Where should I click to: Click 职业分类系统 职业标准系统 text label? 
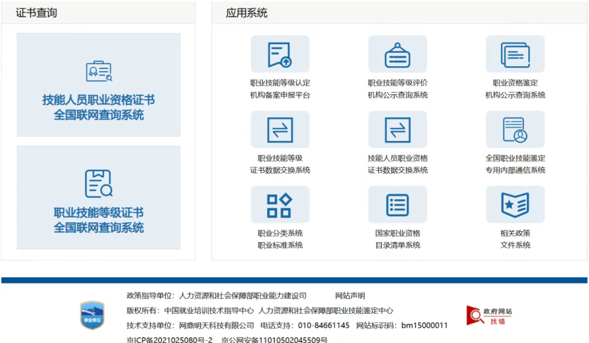click(x=280, y=239)
